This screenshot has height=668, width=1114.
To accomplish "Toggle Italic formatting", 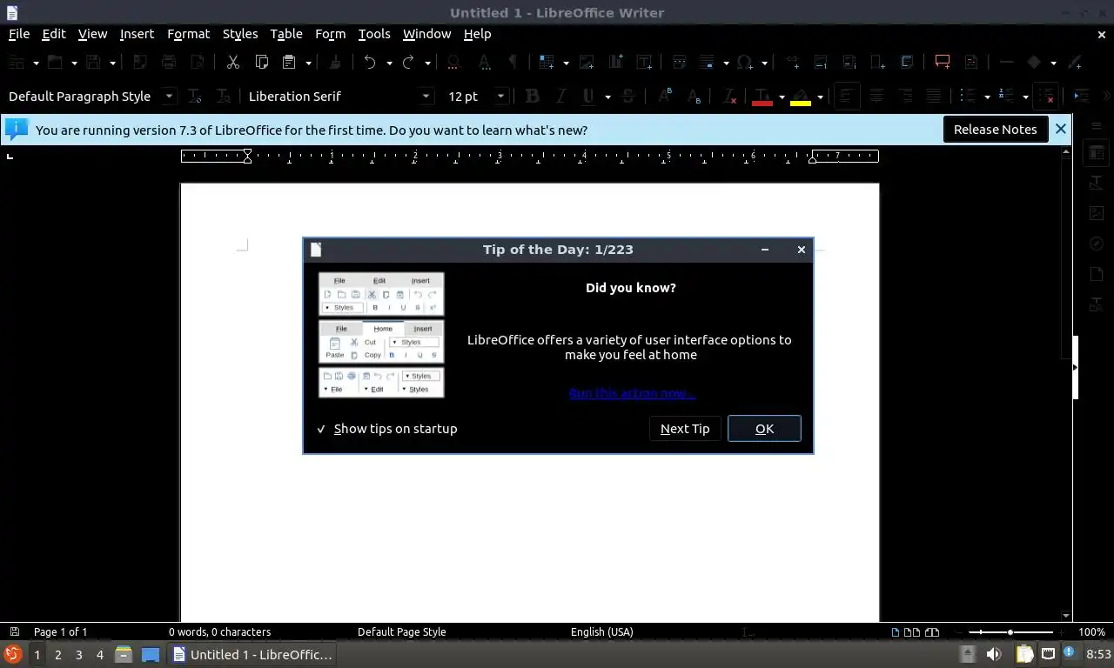I will [561, 96].
